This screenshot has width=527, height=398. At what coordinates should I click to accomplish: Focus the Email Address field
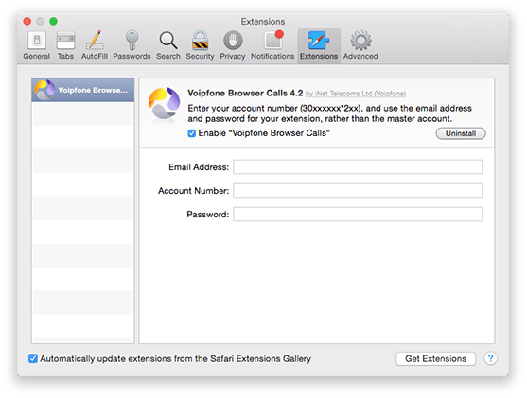[358, 167]
